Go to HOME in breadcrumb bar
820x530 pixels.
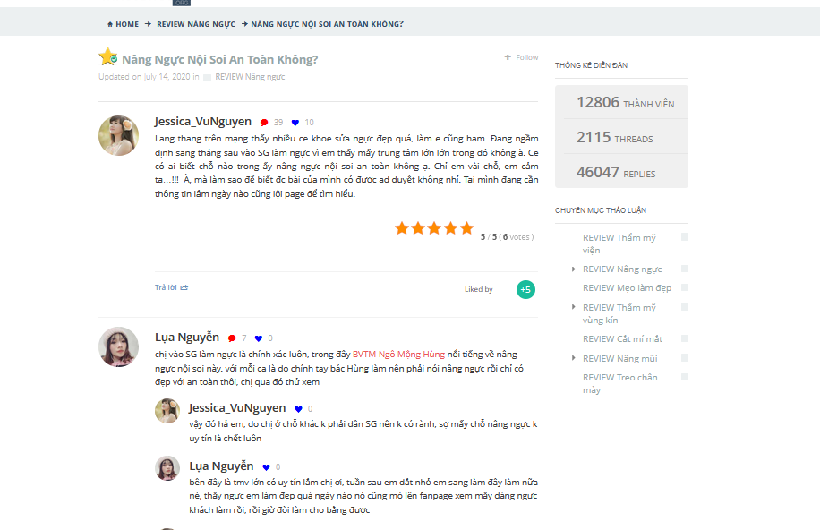(127, 24)
